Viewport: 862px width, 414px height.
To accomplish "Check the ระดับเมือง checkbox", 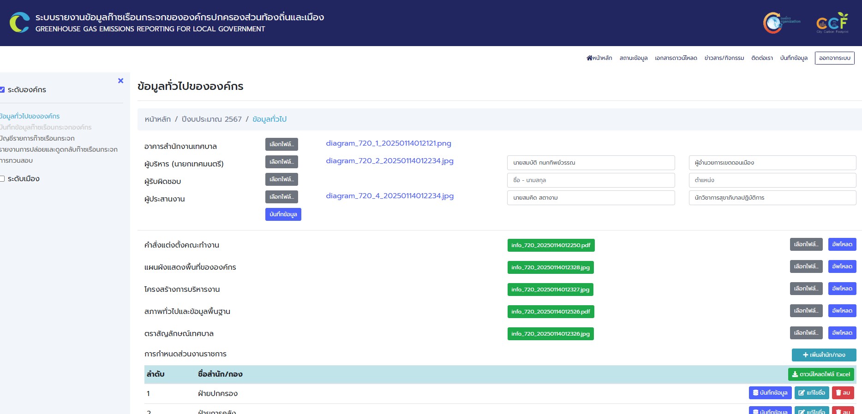I will [2, 179].
